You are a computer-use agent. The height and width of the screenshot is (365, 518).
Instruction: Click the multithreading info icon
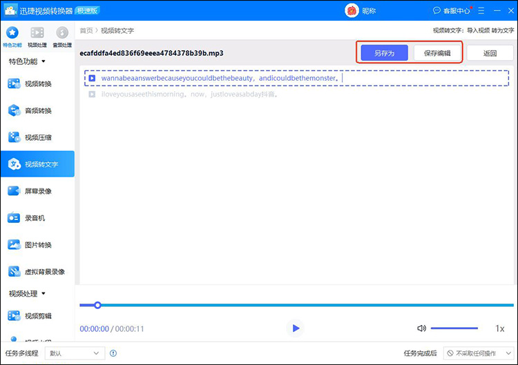113,353
